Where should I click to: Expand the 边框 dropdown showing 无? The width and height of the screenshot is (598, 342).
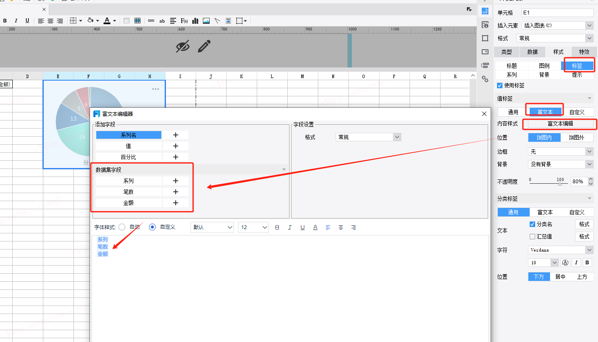[560, 151]
